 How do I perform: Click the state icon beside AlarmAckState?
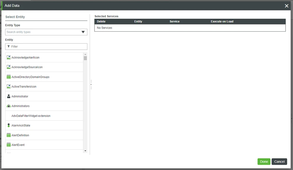click(8, 125)
